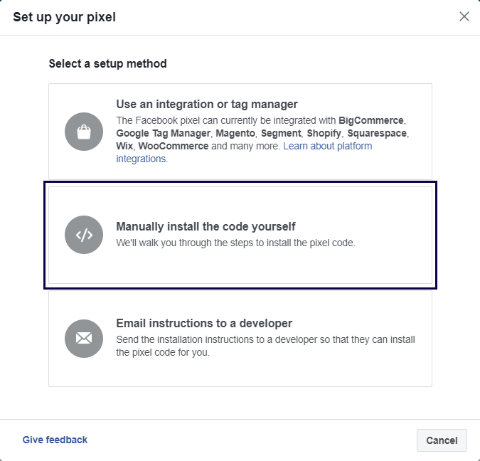Click the code brackets manual install icon

point(84,235)
